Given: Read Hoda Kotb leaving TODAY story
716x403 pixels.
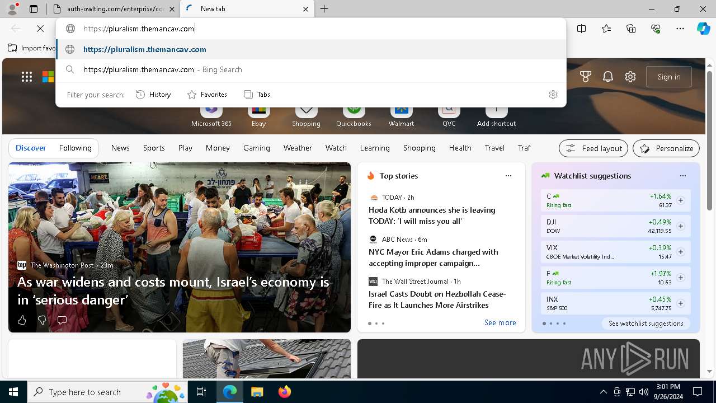Looking at the screenshot, I should [x=432, y=215].
